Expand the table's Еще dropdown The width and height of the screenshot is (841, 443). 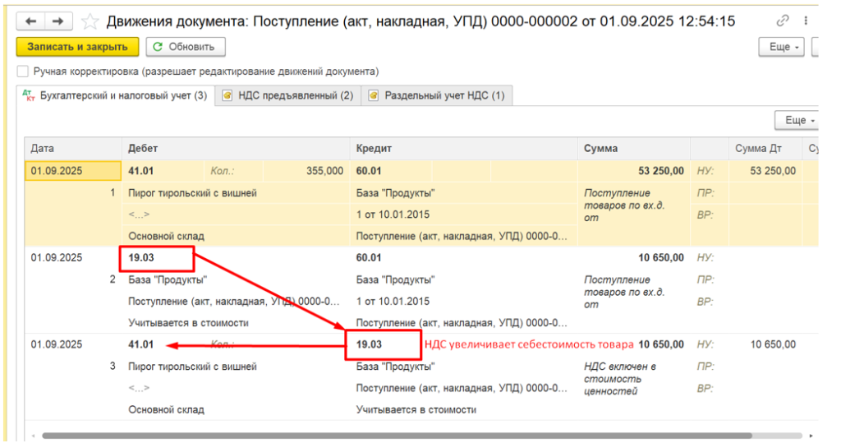[799, 121]
